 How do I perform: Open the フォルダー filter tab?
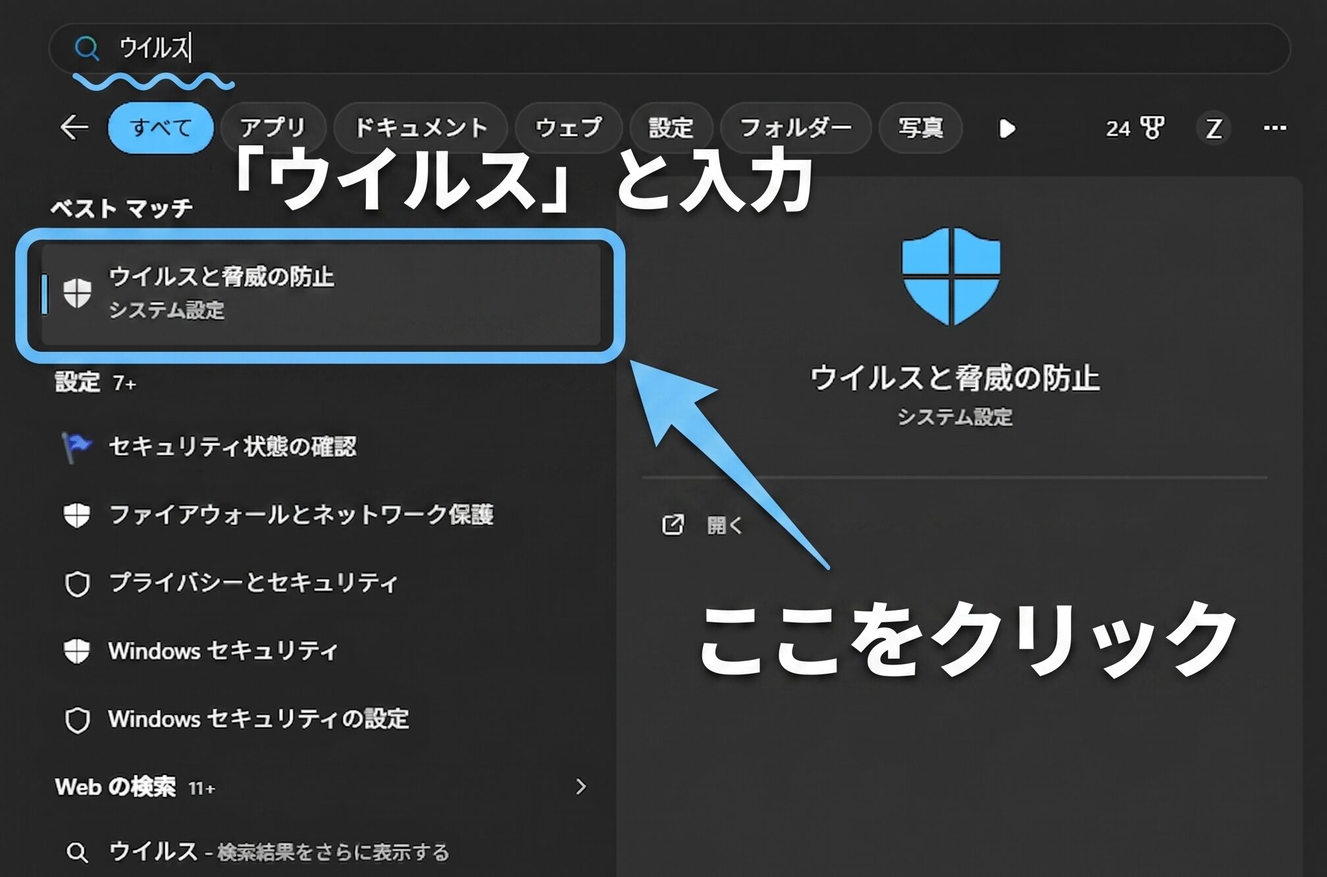(x=796, y=127)
